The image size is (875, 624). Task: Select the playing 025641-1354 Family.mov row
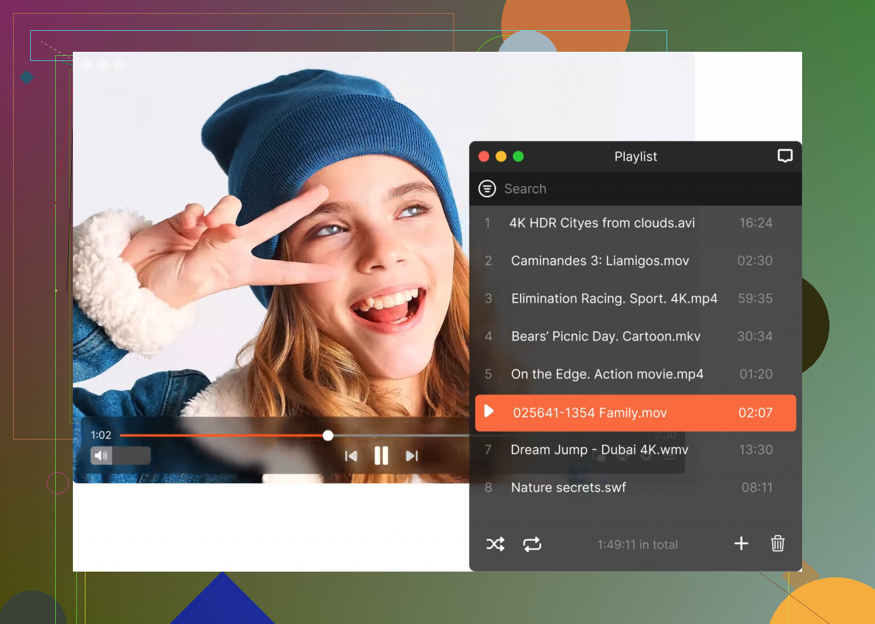coord(635,413)
